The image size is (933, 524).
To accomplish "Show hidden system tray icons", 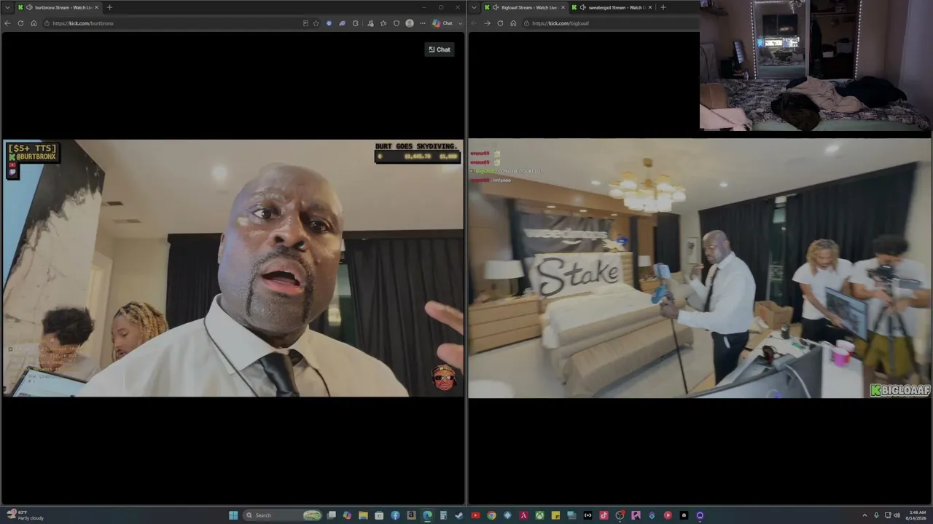I will pos(864,515).
